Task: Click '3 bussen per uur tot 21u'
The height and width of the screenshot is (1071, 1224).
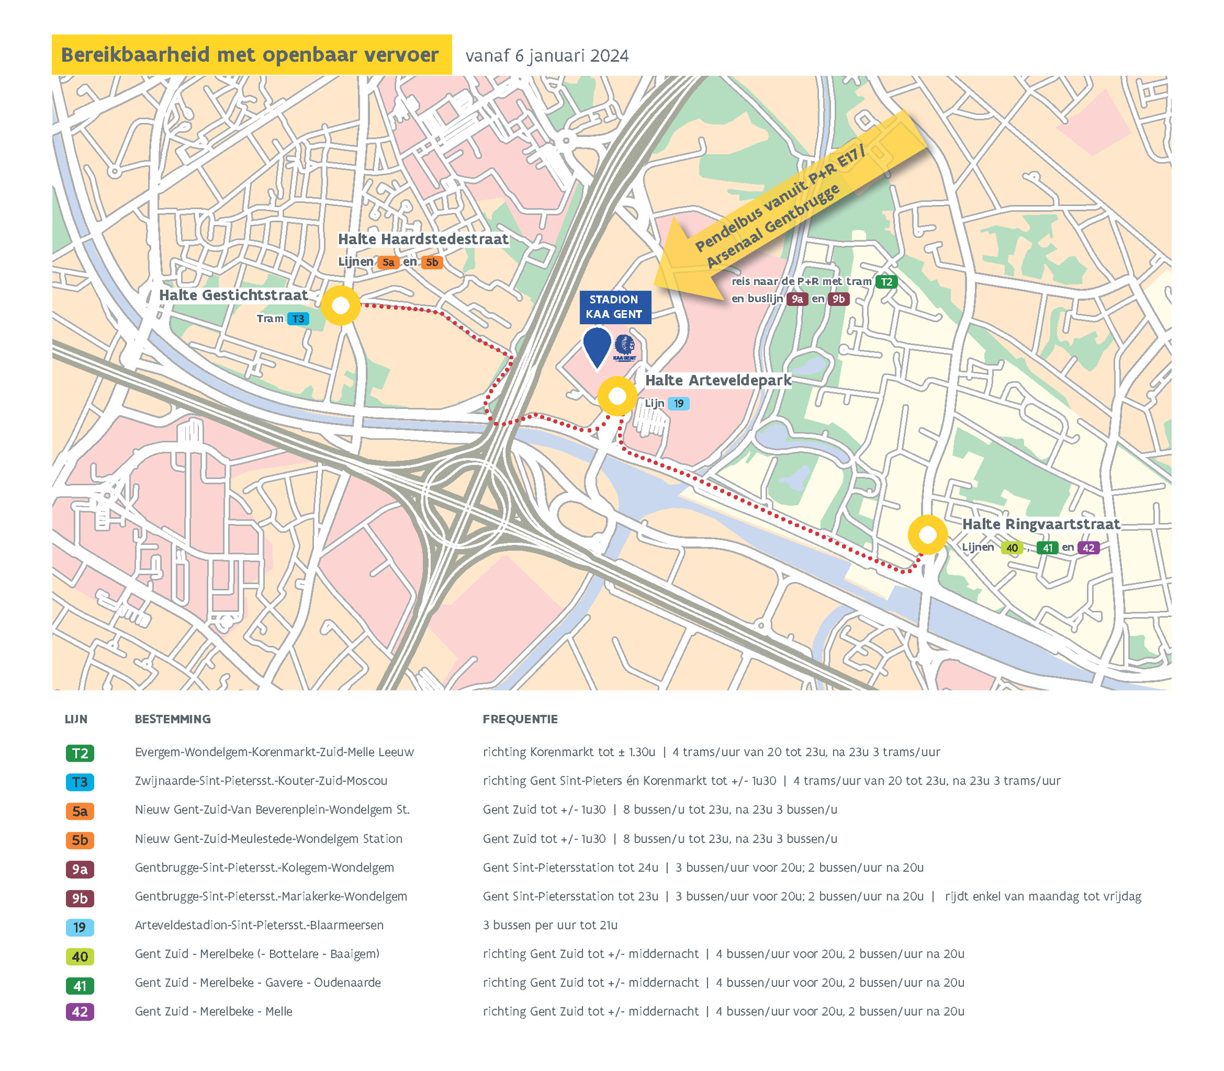Action: click(x=550, y=925)
